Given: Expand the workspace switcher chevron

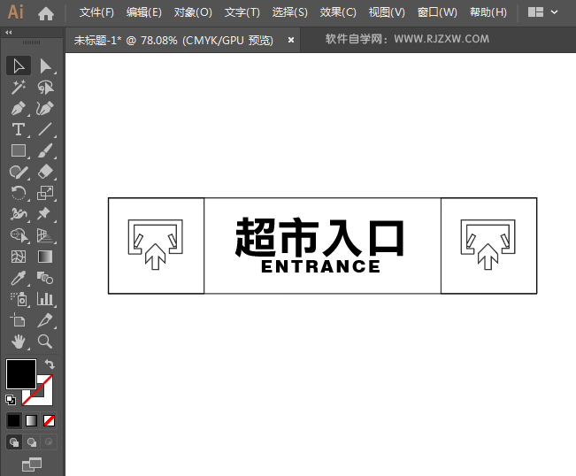Looking at the screenshot, I should tap(555, 12).
